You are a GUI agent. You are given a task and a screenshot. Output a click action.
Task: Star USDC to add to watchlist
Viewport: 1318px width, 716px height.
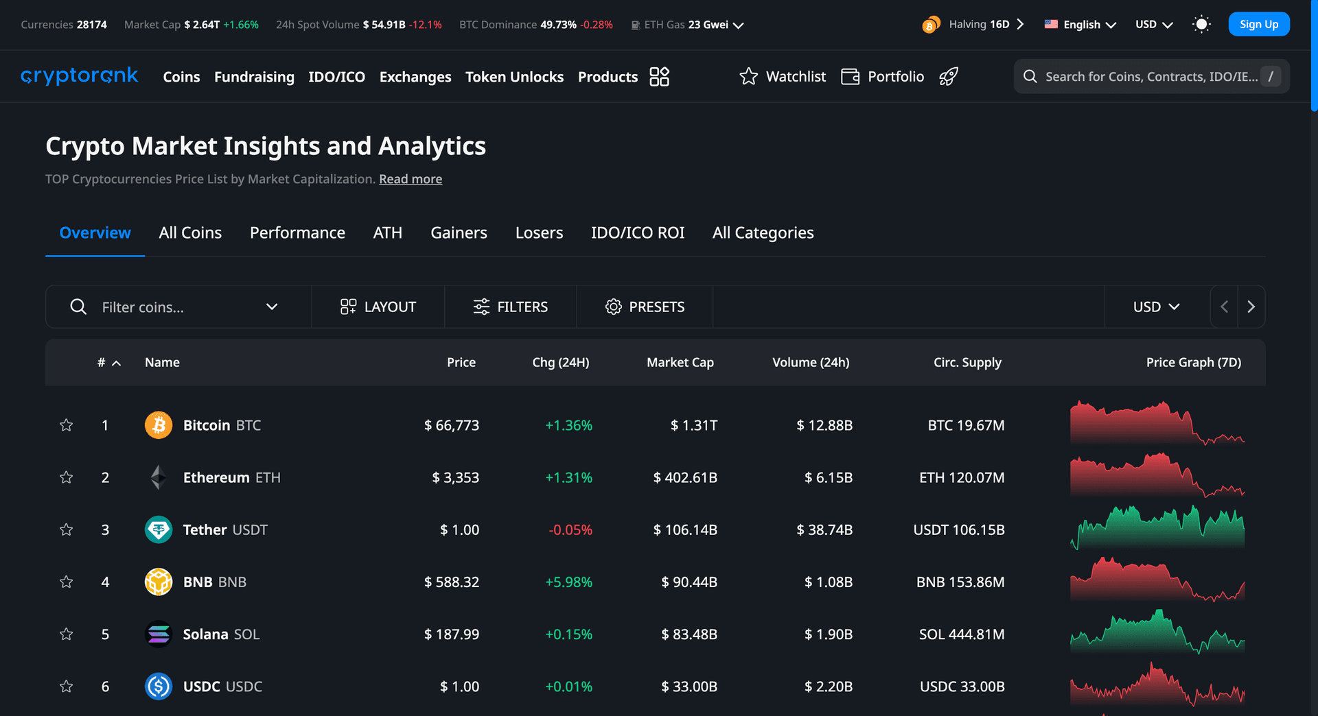tap(66, 687)
